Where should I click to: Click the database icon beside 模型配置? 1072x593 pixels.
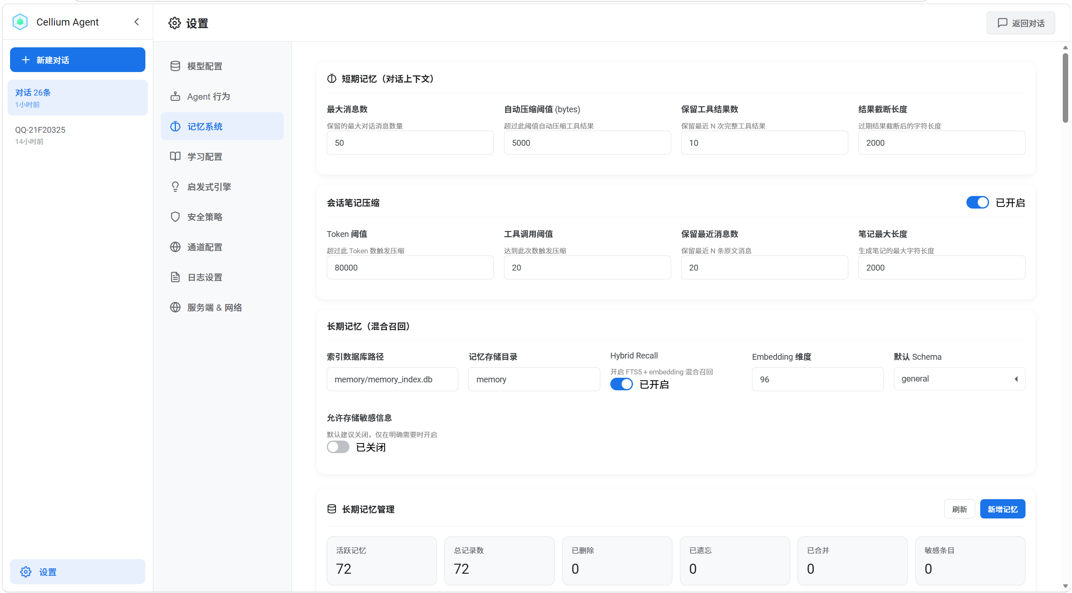pyautogui.click(x=175, y=66)
